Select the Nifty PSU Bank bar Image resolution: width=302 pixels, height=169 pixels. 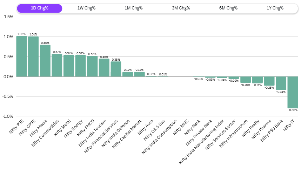281,83
